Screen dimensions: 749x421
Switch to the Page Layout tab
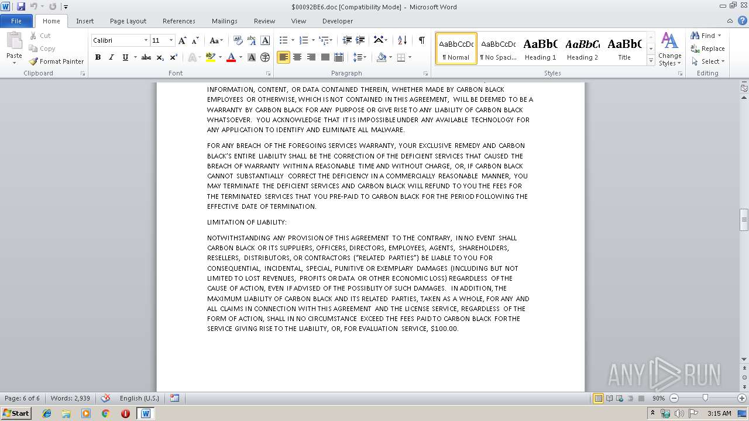[128, 21]
